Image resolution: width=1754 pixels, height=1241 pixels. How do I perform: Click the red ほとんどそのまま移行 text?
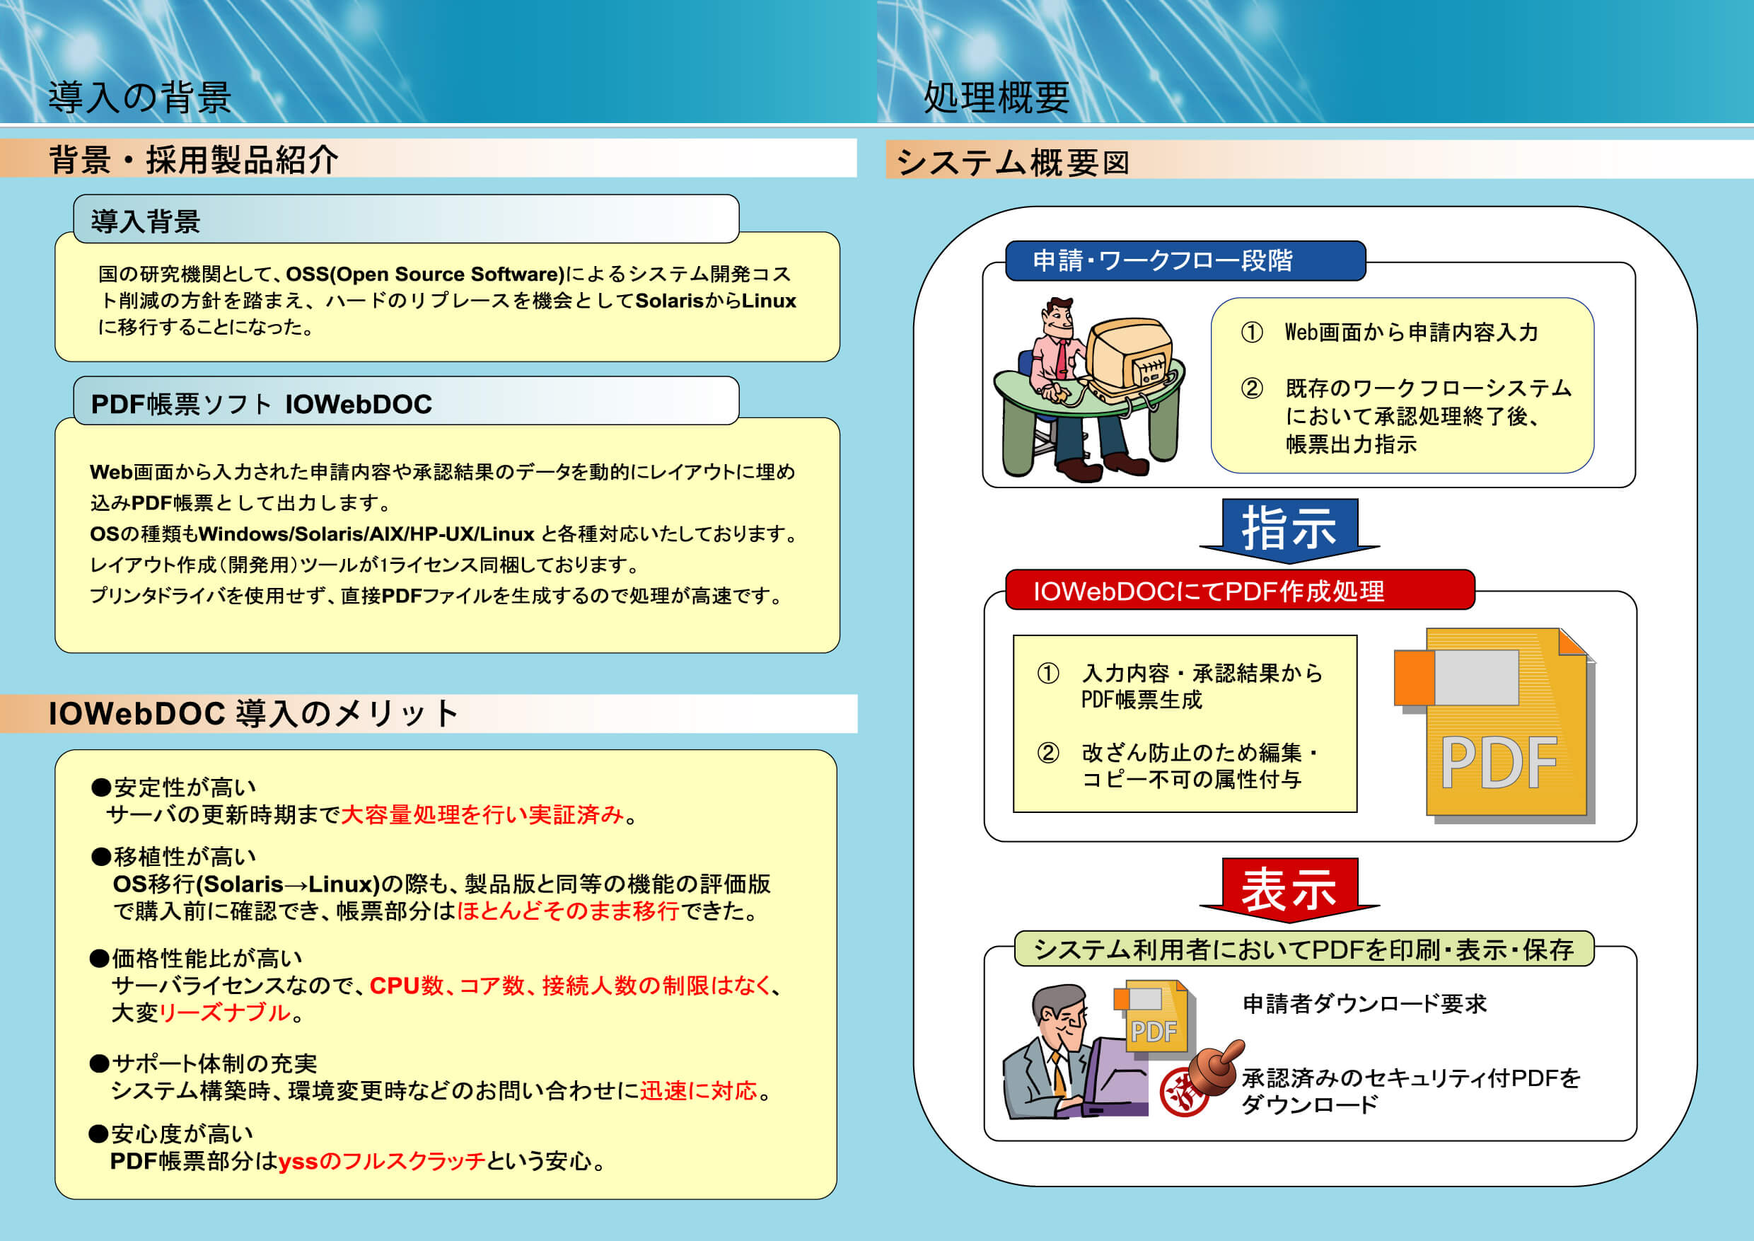coord(568,911)
